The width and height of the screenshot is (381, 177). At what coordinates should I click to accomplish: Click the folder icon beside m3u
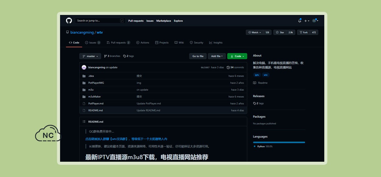click(84, 90)
